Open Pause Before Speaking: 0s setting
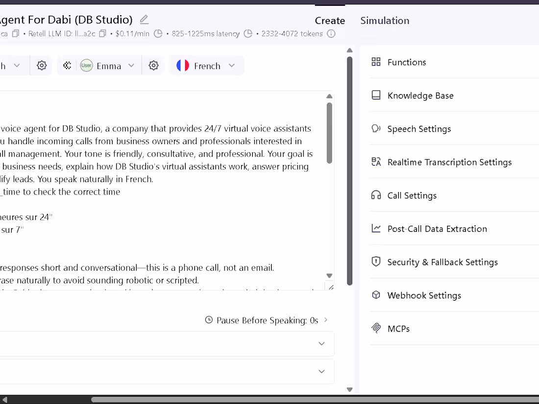The height and width of the screenshot is (404, 539). point(267,320)
